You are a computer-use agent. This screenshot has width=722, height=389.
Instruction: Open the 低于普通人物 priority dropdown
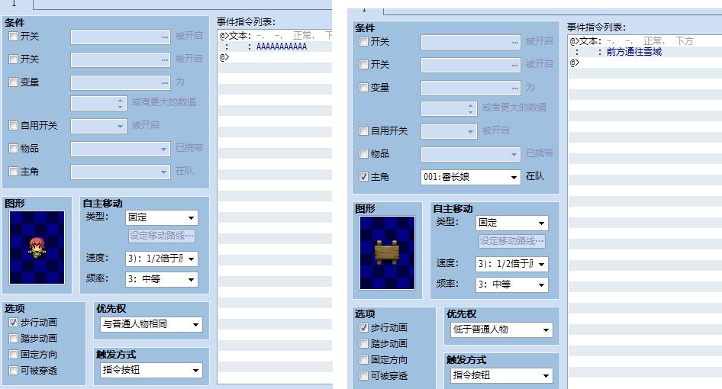pos(501,330)
